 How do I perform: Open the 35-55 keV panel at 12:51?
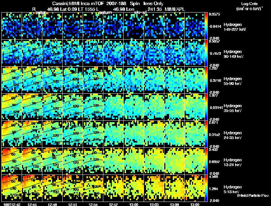click(73, 107)
